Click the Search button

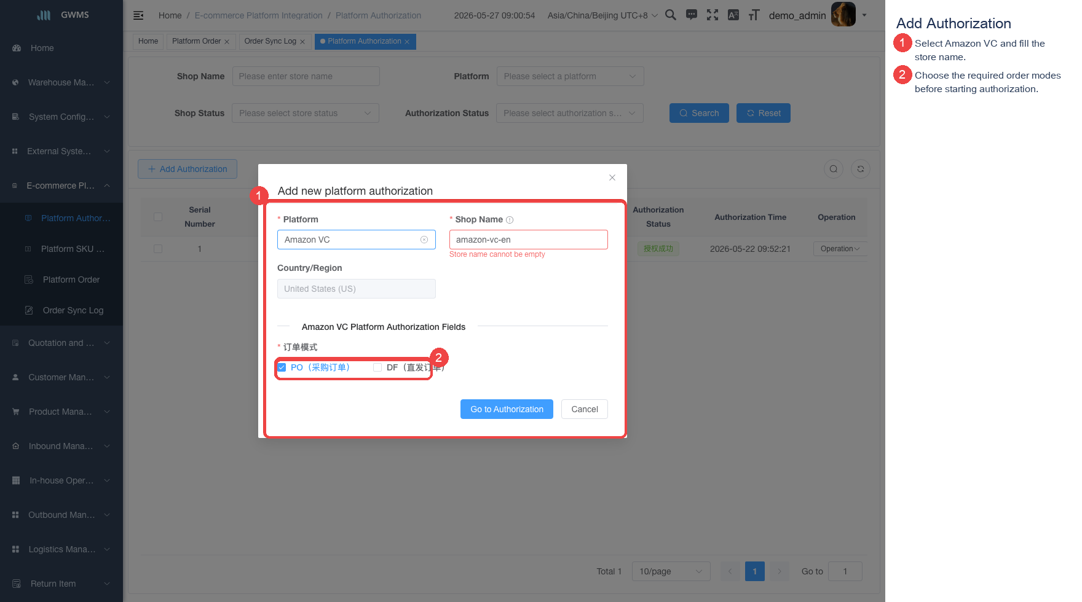click(x=699, y=113)
